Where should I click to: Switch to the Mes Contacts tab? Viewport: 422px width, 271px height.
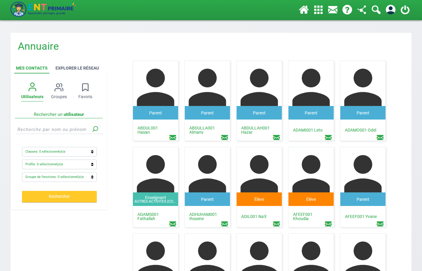[x=32, y=68]
